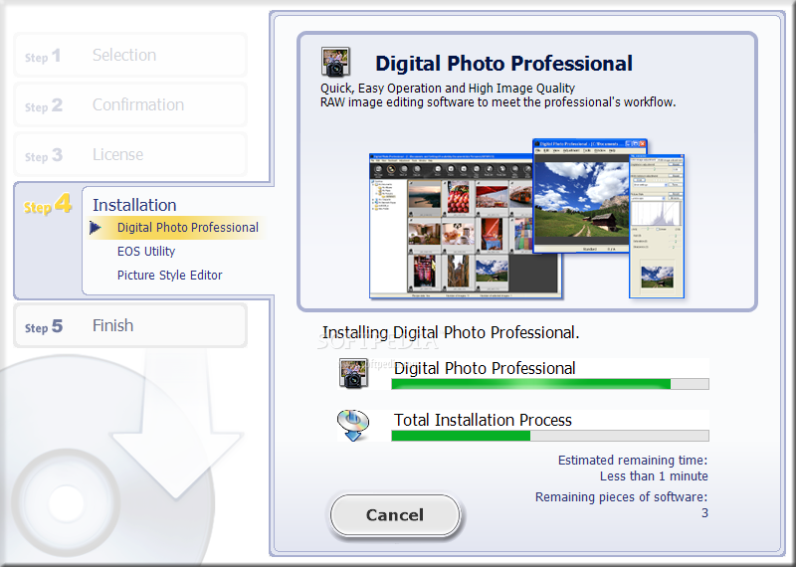Click the Digital Photo Professional screenshot preview
Viewport: 796px width, 567px height.
[465, 226]
